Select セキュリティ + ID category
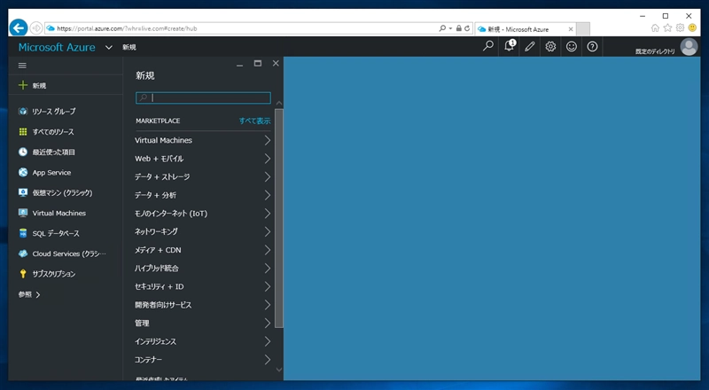This screenshot has width=709, height=390. pos(203,286)
